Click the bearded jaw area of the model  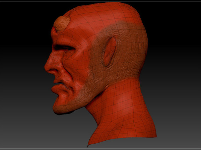pos(82,95)
